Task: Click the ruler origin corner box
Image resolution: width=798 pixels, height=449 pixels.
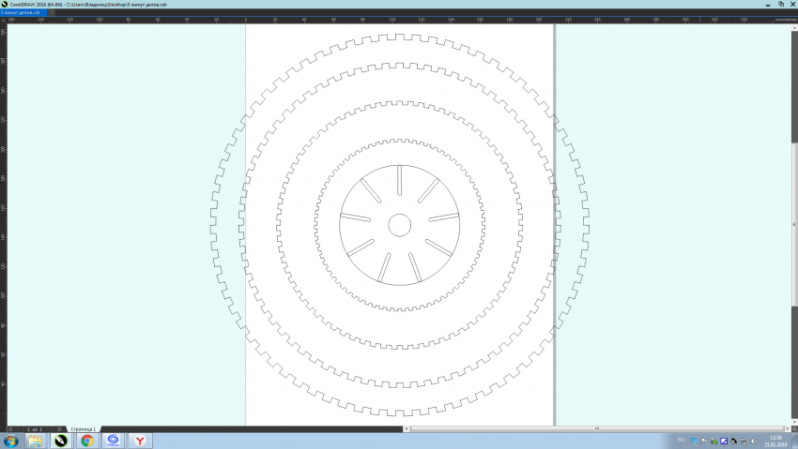Action: [x=3, y=19]
